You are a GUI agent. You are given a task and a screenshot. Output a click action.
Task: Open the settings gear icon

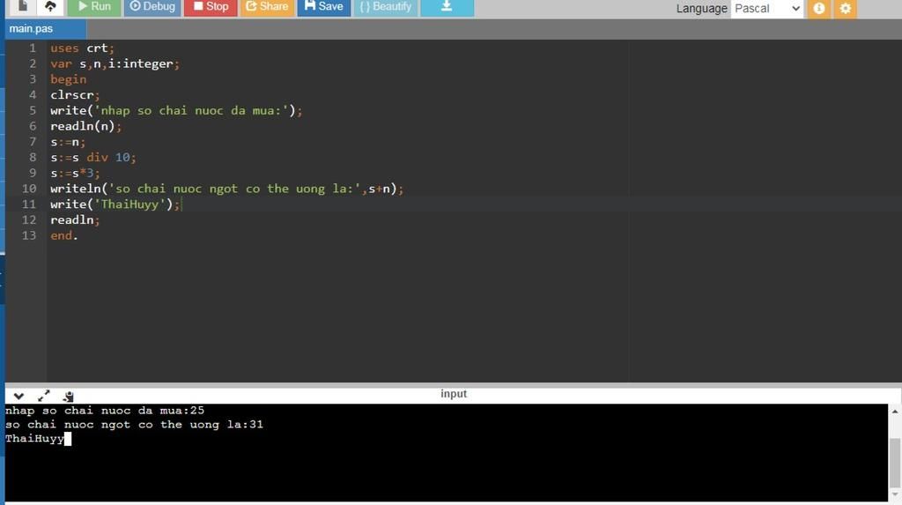point(845,9)
